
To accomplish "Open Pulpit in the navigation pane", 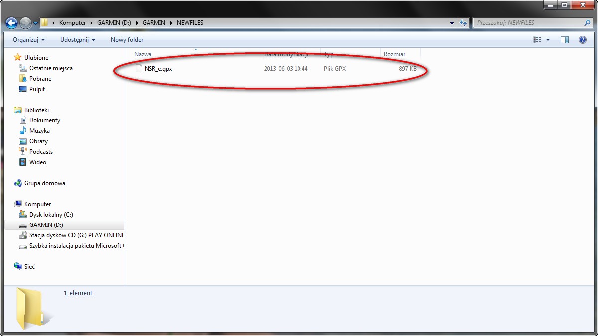I will pyautogui.click(x=37, y=89).
